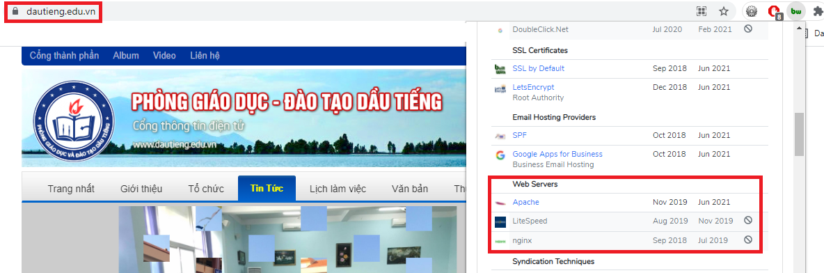Image resolution: width=824 pixels, height=273 pixels.
Task: Bookmark this page with the star icon
Action: 724,11
